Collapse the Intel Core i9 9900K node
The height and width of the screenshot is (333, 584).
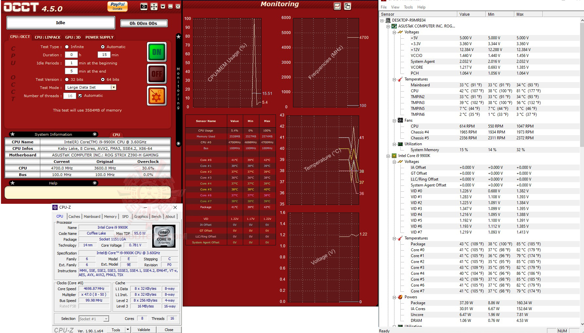tap(388, 156)
